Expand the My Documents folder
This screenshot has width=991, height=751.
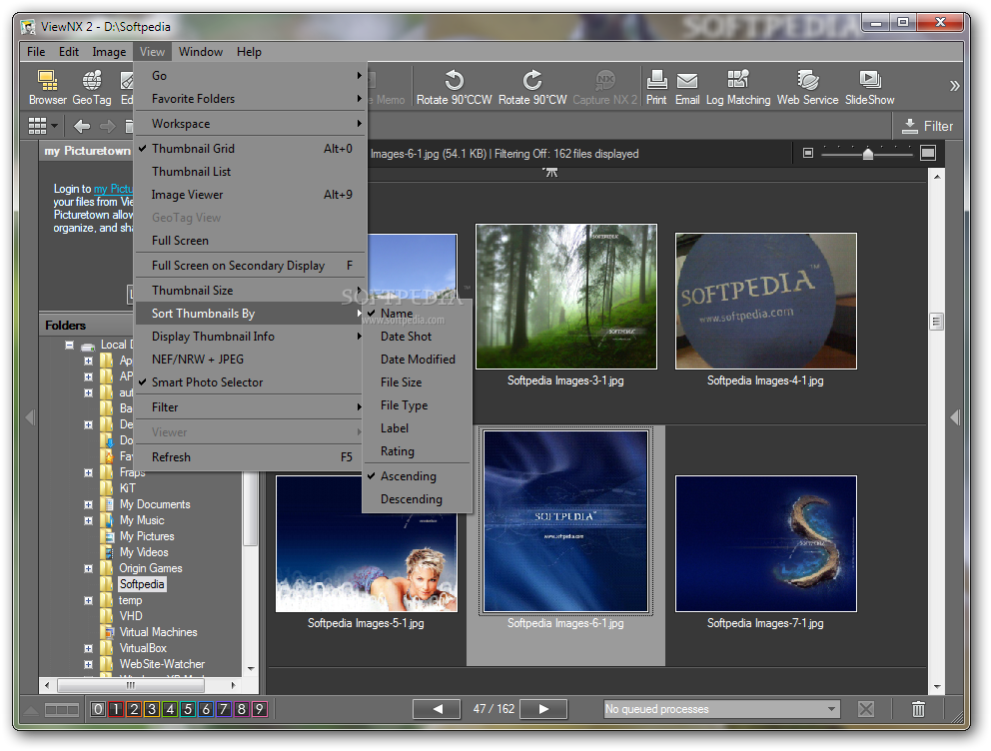tap(89, 504)
